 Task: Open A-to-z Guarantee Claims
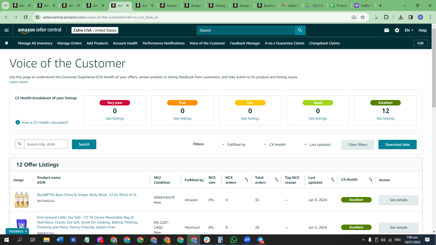(285, 43)
